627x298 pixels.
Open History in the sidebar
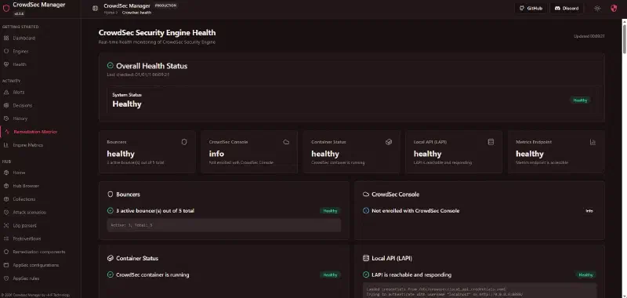coord(20,118)
